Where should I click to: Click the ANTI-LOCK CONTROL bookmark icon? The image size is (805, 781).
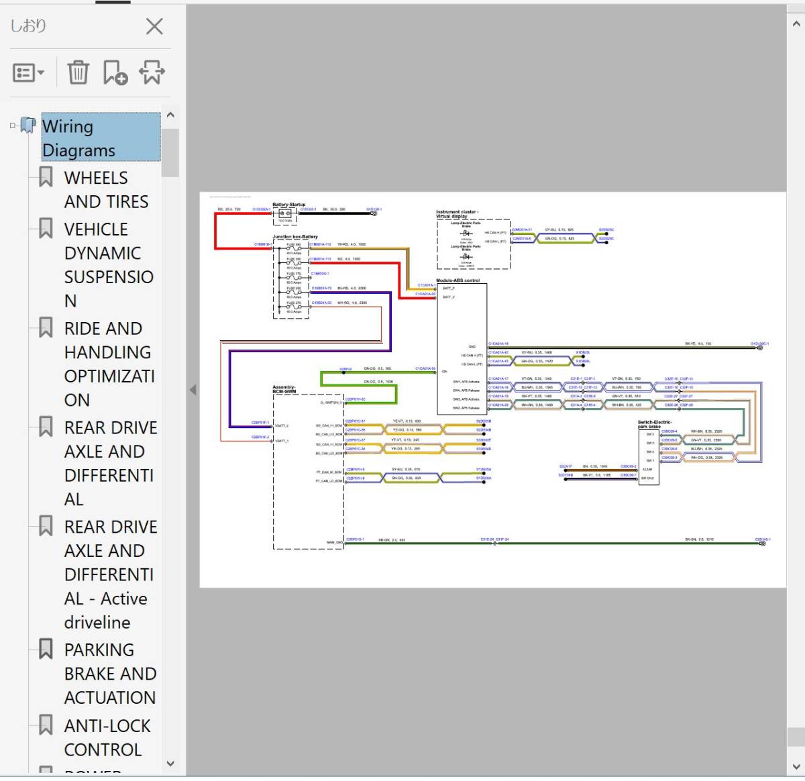46,725
